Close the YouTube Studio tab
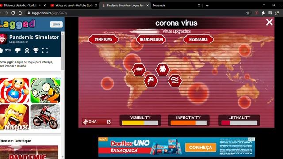Viewport: 283px width, 159px height. (x=96, y=5)
